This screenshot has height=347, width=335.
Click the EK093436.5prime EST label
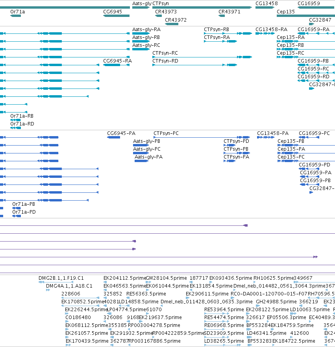click(231, 278)
